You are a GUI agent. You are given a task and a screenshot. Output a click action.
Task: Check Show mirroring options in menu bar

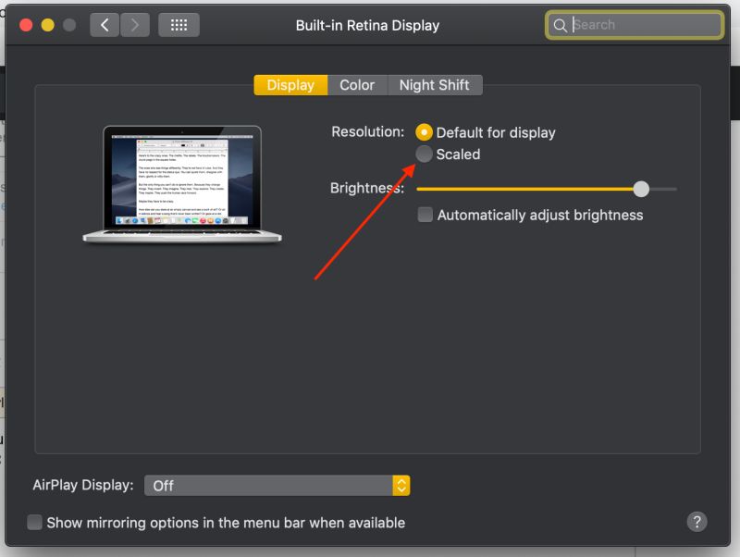[x=34, y=522]
